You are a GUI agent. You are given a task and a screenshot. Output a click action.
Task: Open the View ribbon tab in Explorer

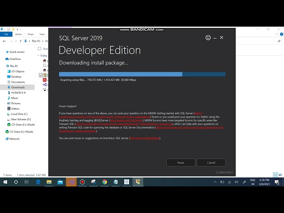(x=42, y=34)
